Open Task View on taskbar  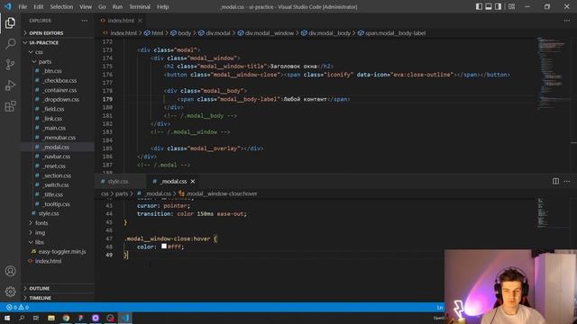36,318
